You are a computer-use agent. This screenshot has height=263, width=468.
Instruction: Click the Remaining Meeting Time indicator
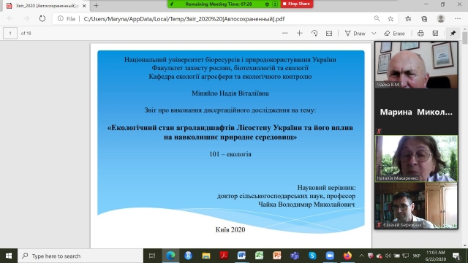pyautogui.click(x=219, y=4)
